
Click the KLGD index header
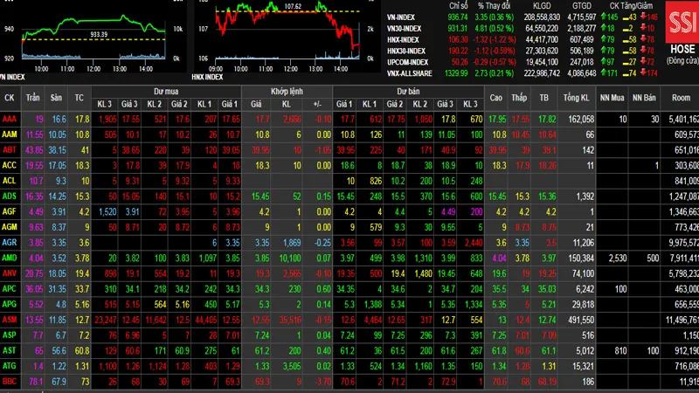(x=542, y=6)
